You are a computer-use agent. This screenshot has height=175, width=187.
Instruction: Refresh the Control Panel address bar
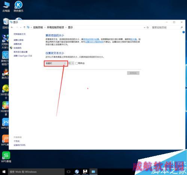[x=148, y=28]
